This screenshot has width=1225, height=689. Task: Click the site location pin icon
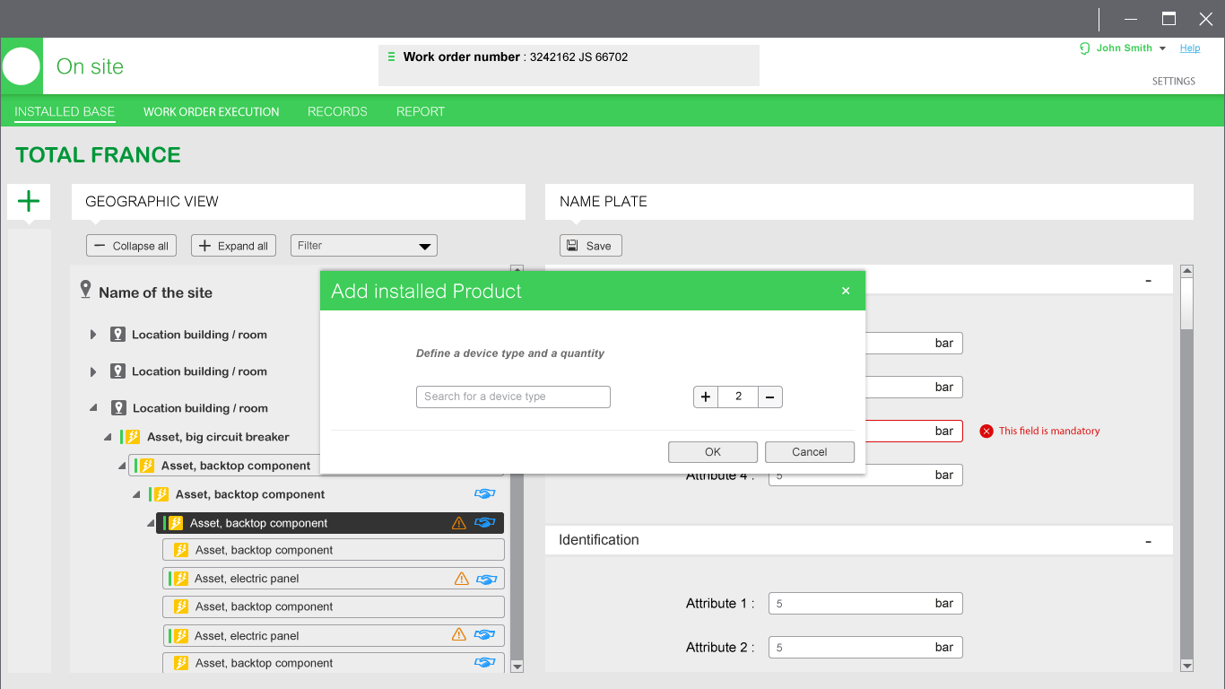pyautogui.click(x=86, y=290)
